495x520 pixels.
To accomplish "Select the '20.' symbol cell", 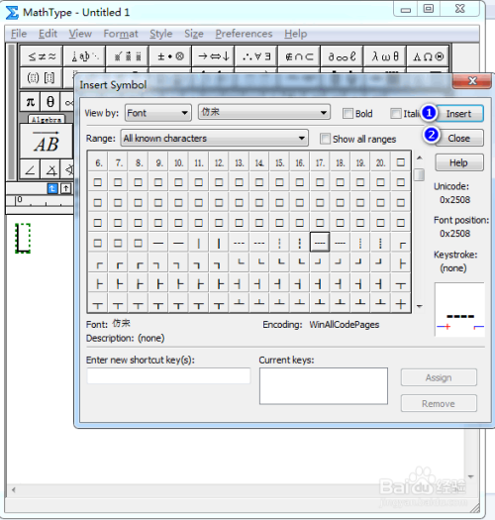I will pos(380,162).
